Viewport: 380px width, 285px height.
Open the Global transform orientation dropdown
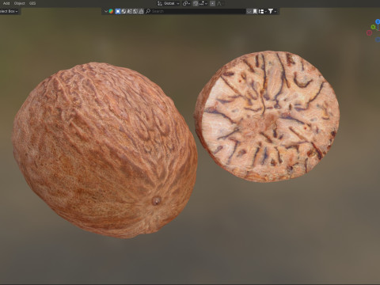[x=169, y=3]
